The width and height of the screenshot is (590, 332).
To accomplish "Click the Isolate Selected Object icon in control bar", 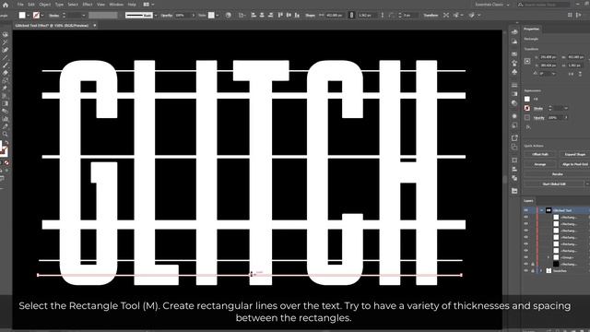I will [x=446, y=15].
